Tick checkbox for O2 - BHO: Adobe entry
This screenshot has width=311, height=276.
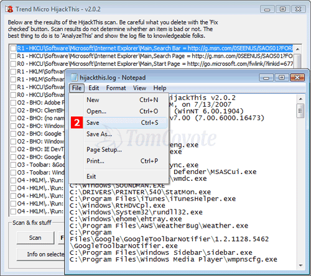tap(13, 103)
